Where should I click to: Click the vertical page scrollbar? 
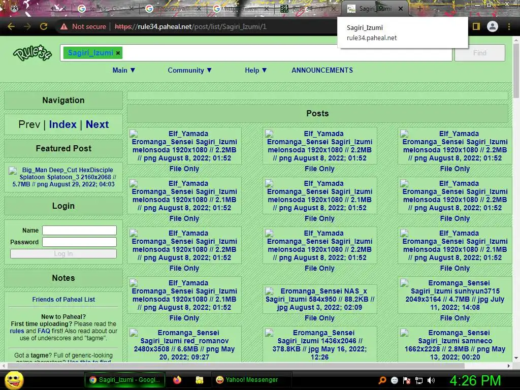coord(516,70)
